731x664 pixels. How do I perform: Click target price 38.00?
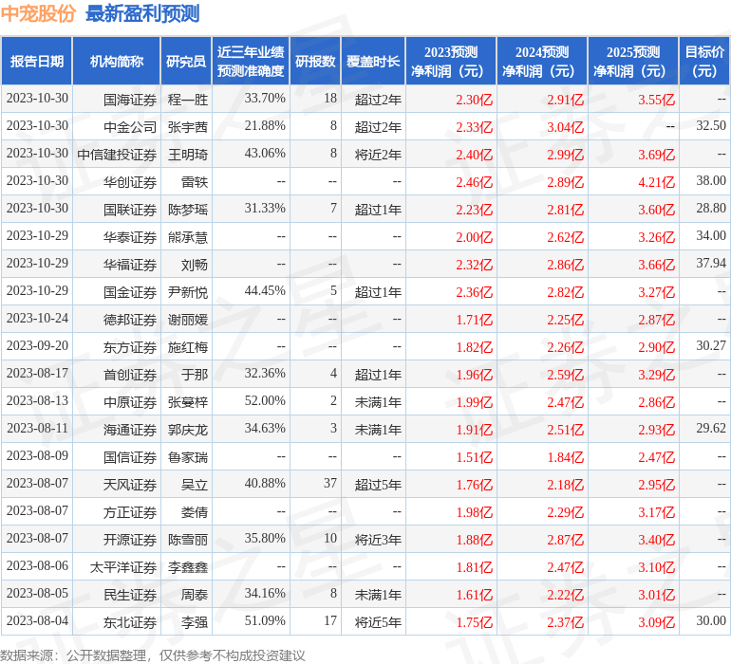coord(711,181)
